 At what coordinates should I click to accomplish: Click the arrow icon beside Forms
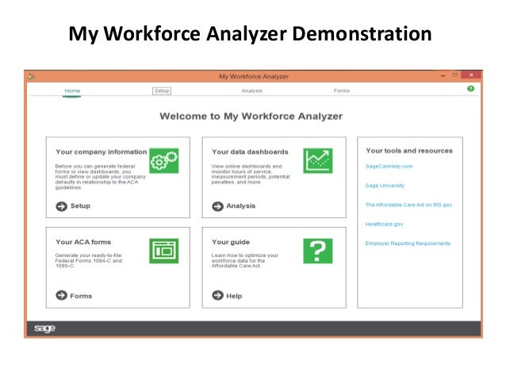pyautogui.click(x=61, y=295)
